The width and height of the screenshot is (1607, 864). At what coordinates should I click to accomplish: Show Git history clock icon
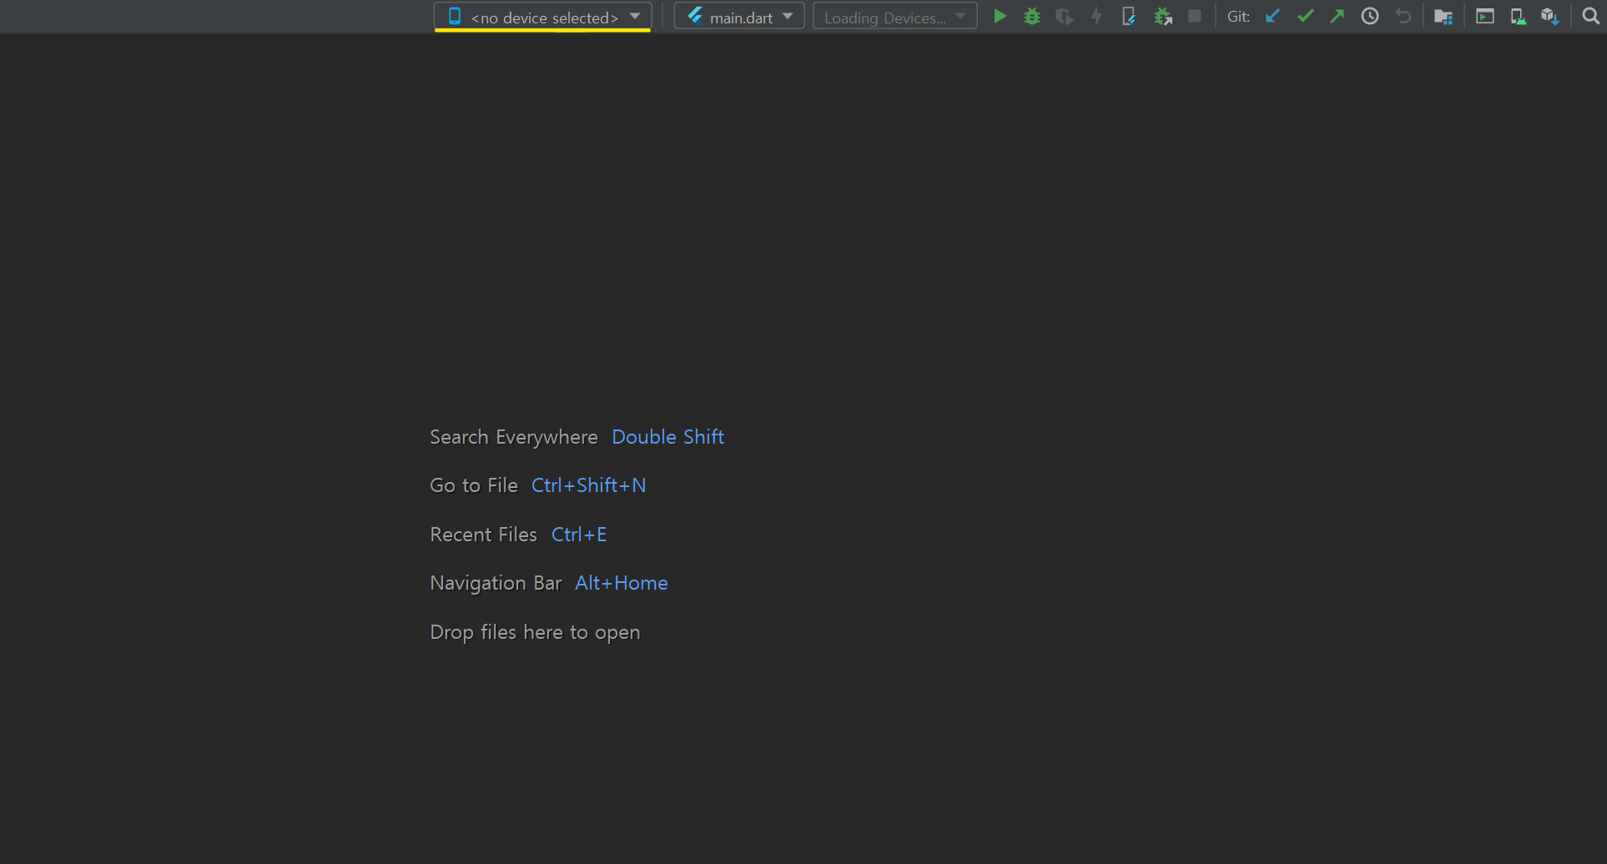coord(1370,16)
